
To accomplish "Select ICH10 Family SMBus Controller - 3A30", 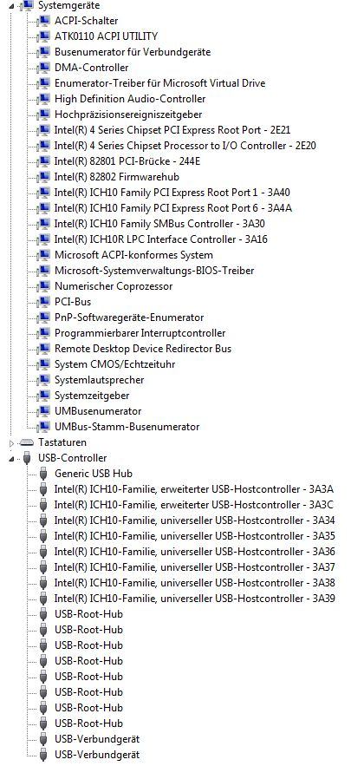I will click(159, 224).
